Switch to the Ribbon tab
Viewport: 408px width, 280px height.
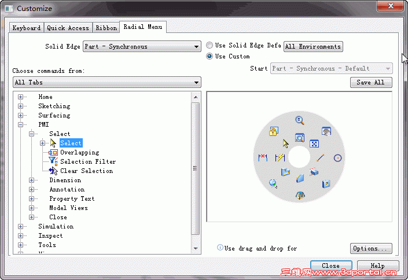pos(106,28)
